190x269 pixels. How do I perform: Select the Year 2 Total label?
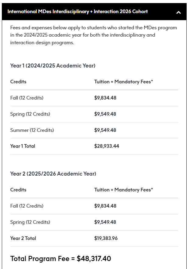pos(23,238)
